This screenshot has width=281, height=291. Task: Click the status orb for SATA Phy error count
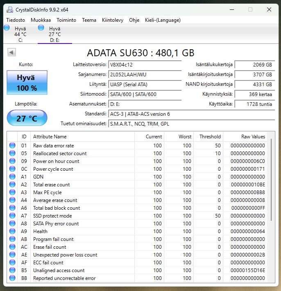click(x=12, y=223)
